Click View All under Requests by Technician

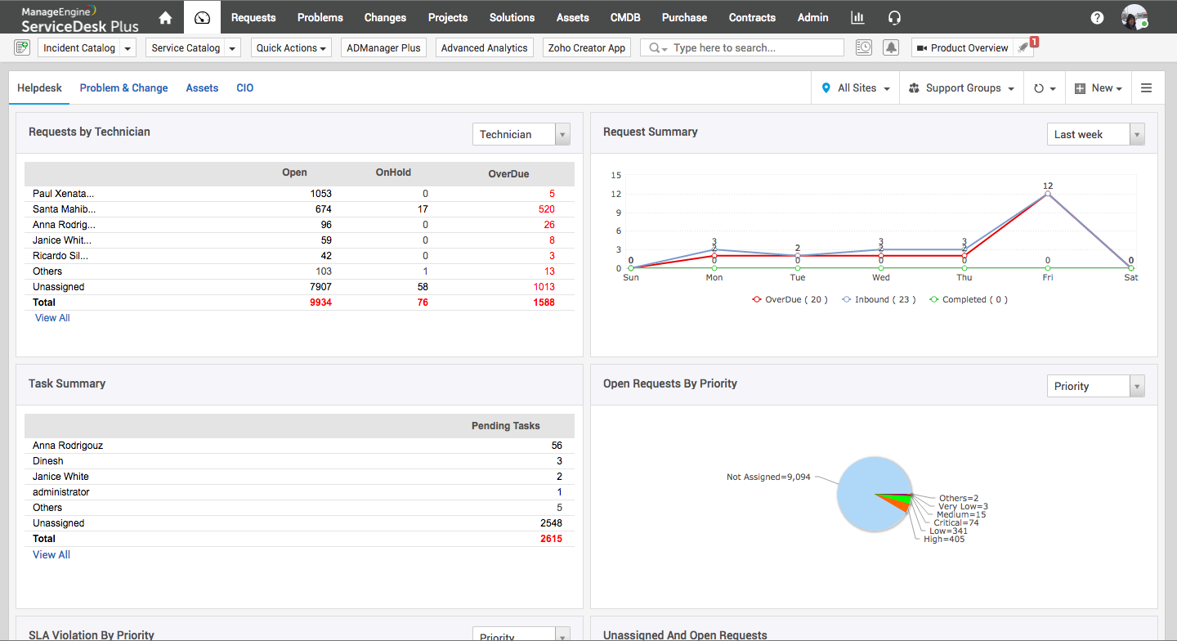point(51,317)
